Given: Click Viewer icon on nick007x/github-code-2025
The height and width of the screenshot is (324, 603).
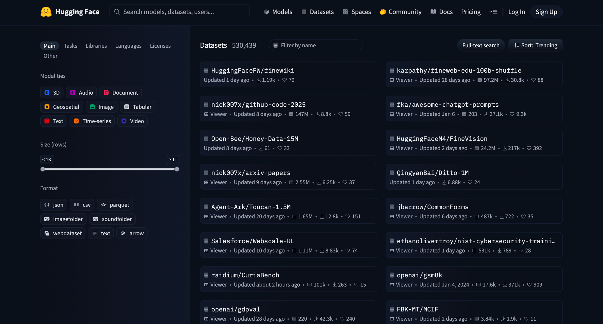Looking at the screenshot, I should pyautogui.click(x=206, y=114).
